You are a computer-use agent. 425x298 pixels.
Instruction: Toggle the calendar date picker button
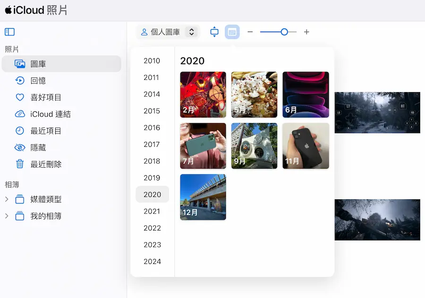pos(232,32)
